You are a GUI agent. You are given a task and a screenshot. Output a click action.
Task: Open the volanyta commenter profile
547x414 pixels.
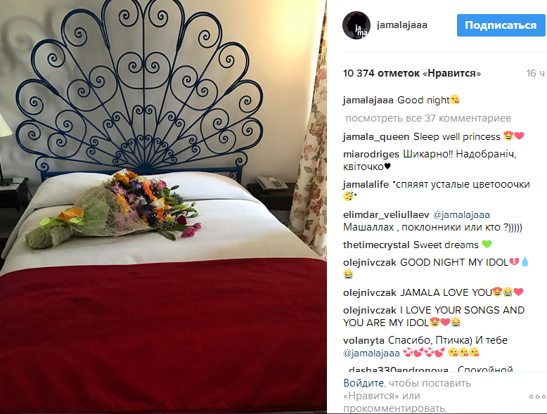click(x=363, y=340)
